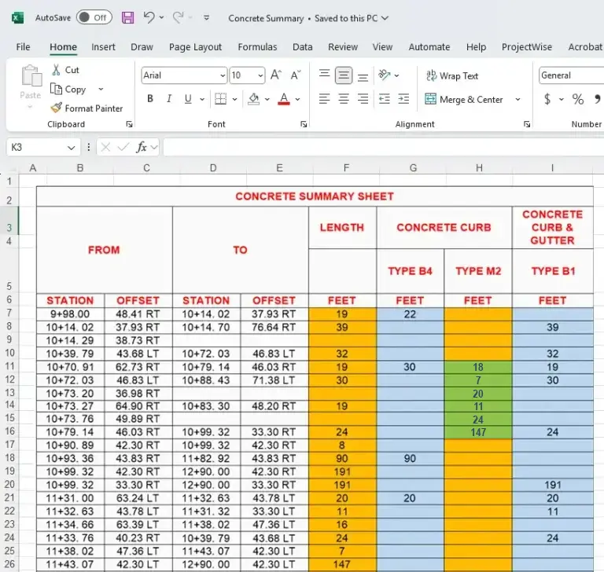Click the Increase Indent icon
Screen dimensions: 604x572
pos(403,99)
